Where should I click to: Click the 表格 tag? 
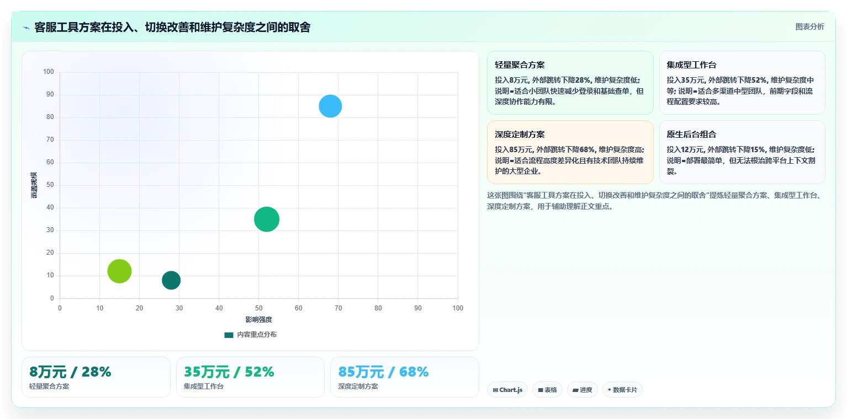tap(547, 390)
